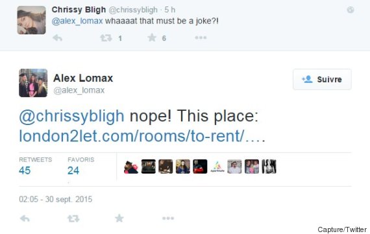Image resolution: width=370 pixels, height=234 pixels.
Task: Open the london2let.com rooms link
Action: (142, 136)
